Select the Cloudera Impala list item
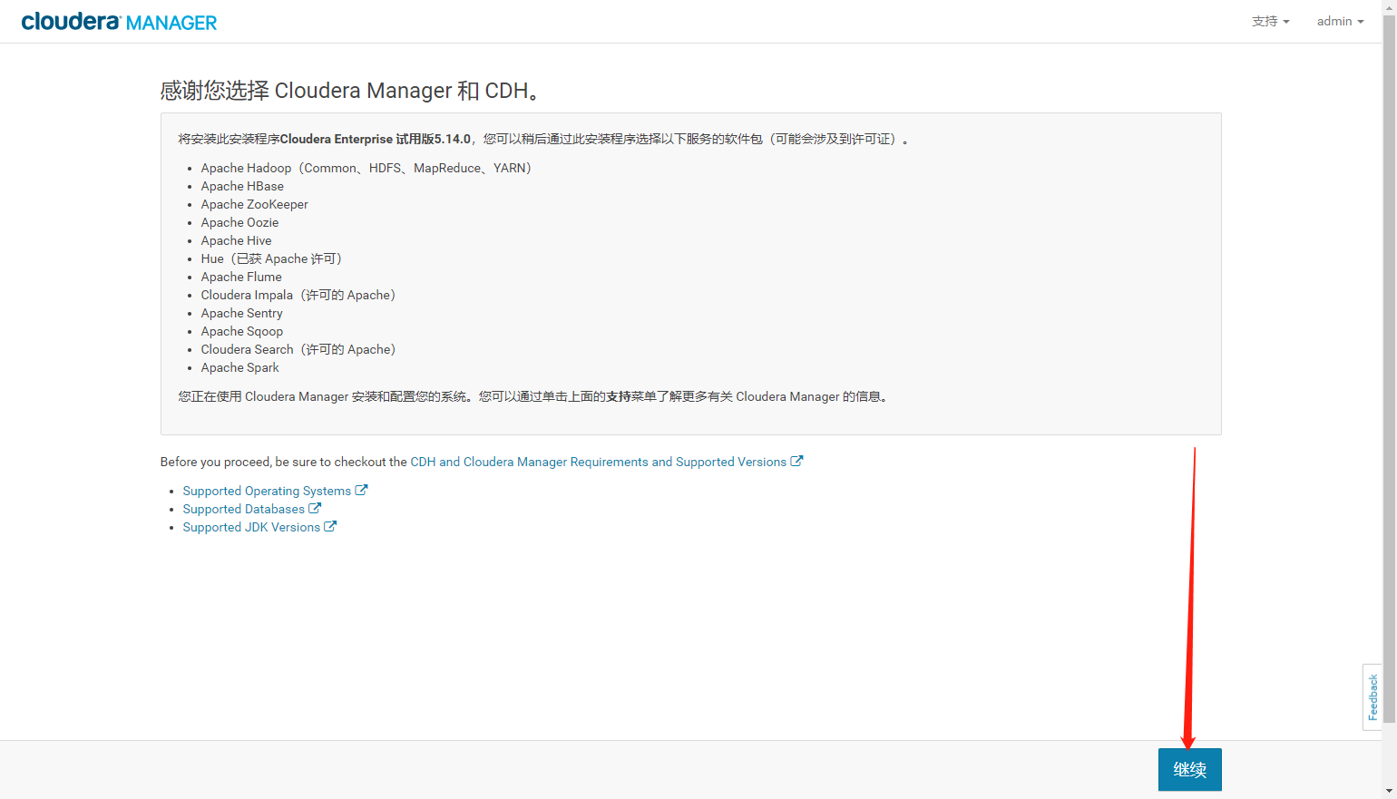 (x=298, y=295)
